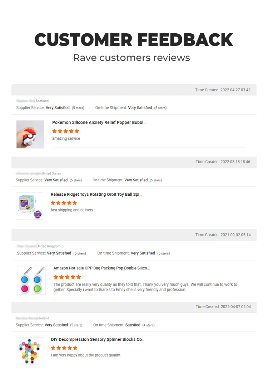Screen dimensions: 268x387
Task: Click the Pop Double Silicone keychain thumbnail
Action: [31, 280]
